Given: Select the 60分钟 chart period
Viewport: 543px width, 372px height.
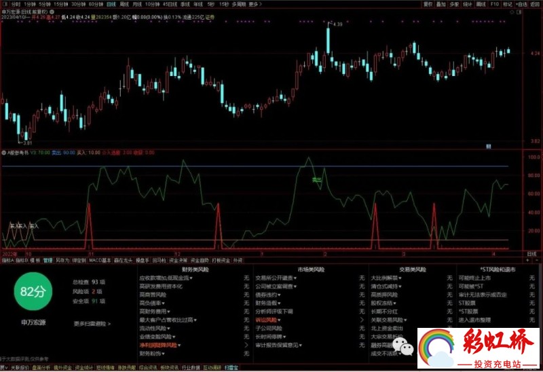Looking at the screenshot, I should (x=96, y=3).
